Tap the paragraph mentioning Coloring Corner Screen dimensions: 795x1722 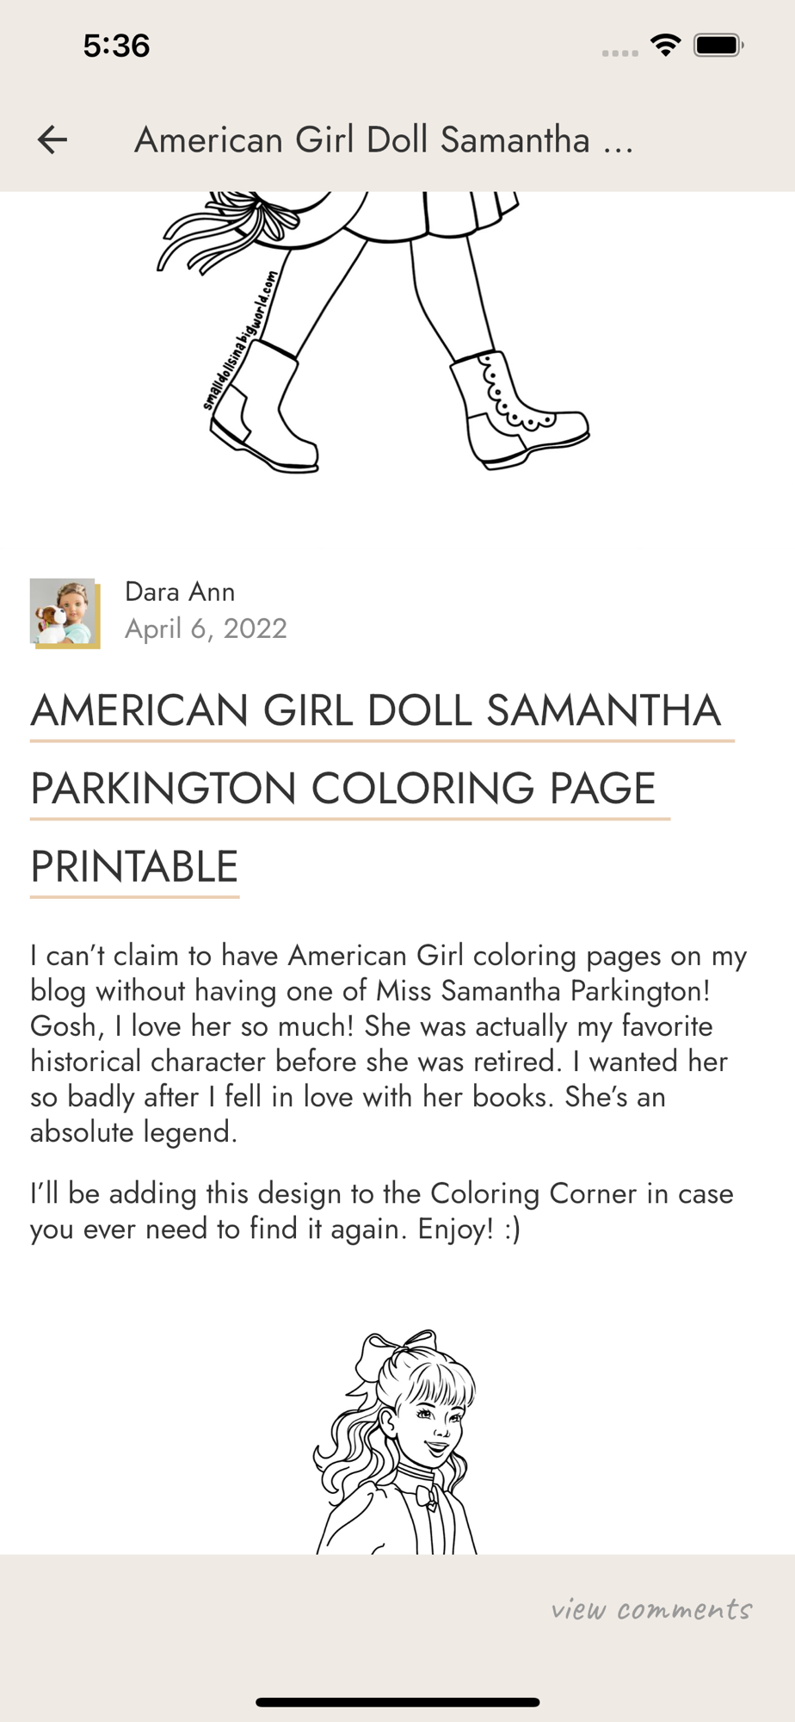coord(381,1211)
